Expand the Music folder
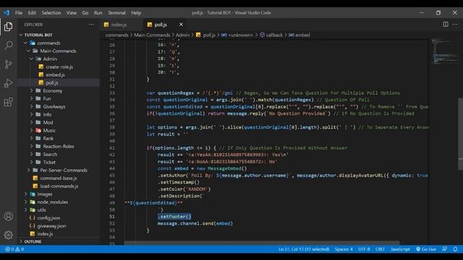Image resolution: width=463 pixels, height=260 pixels. (49, 130)
